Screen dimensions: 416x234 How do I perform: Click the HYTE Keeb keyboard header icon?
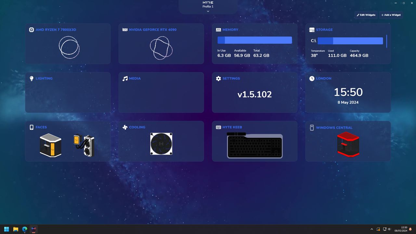(218, 127)
